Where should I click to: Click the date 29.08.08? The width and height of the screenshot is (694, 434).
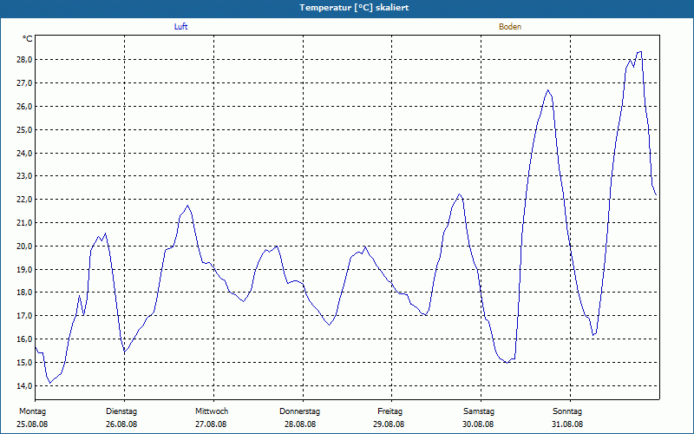coord(389,424)
